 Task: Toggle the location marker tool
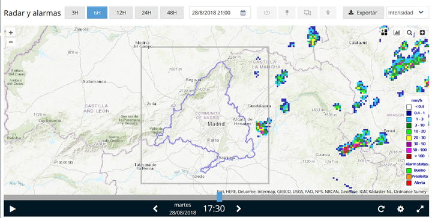(328, 13)
